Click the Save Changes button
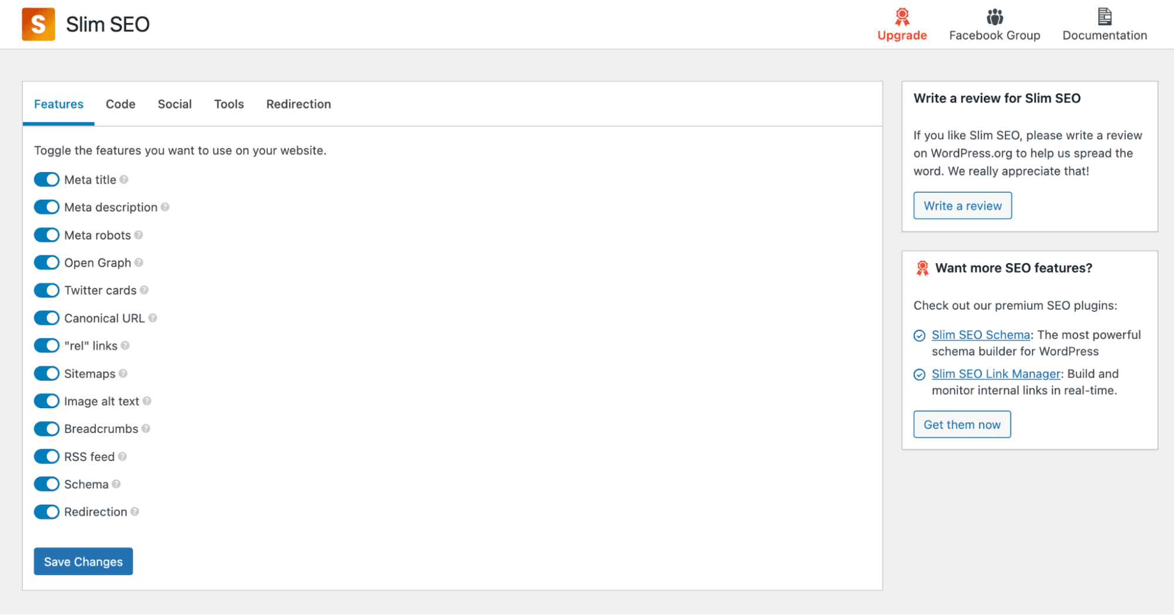The height and width of the screenshot is (615, 1174). click(83, 562)
